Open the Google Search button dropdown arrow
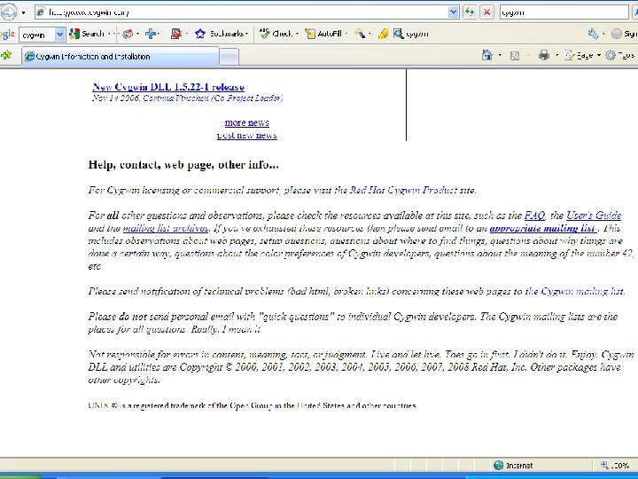Screen dimensions: 638x479 (109, 34)
